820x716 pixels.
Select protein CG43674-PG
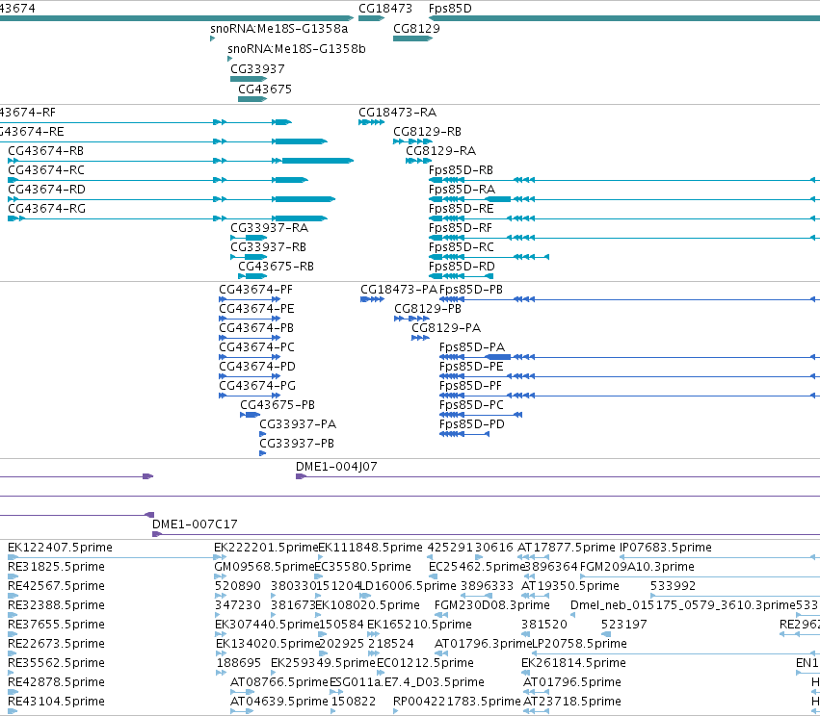click(257, 387)
